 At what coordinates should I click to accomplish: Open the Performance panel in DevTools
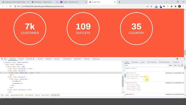[67, 59]
